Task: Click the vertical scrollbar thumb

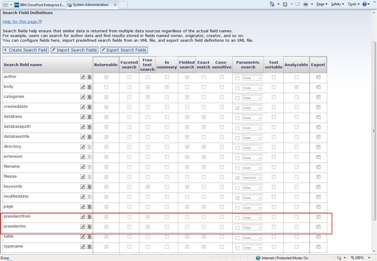Action: [x=374, y=131]
